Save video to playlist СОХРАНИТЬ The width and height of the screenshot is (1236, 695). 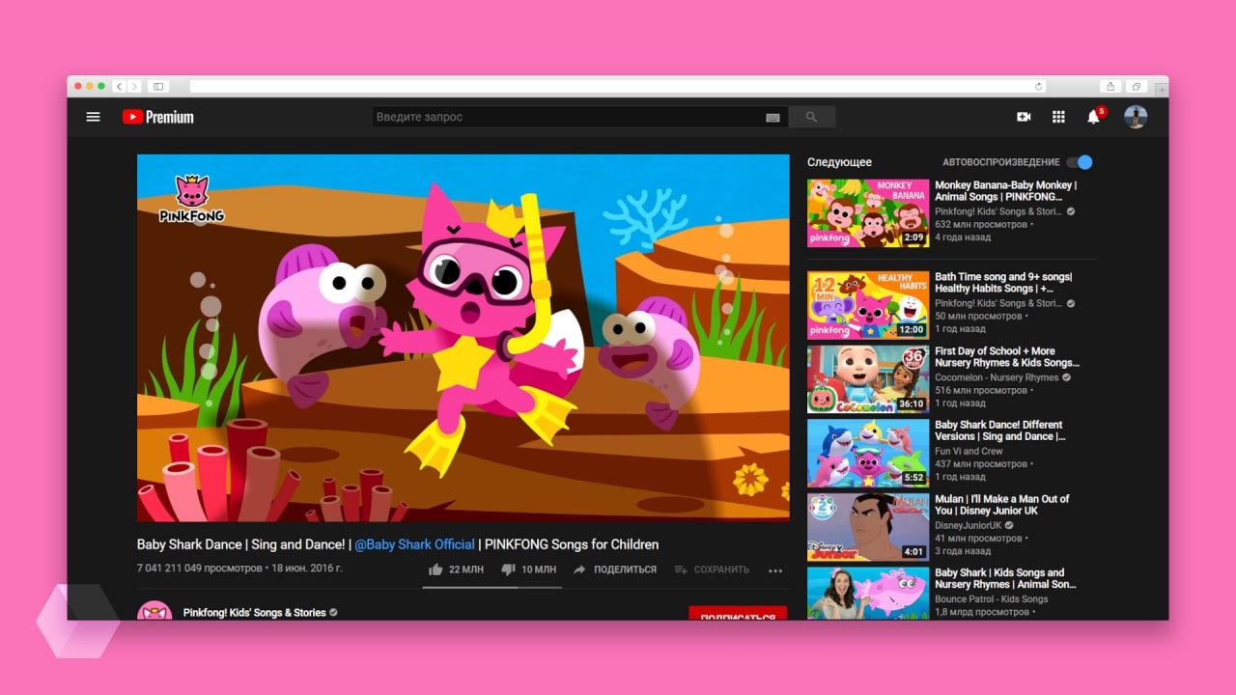click(x=712, y=570)
